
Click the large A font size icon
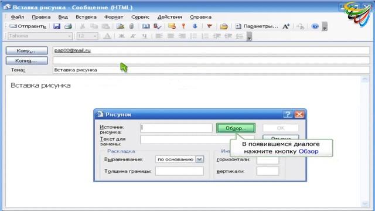(286, 26)
